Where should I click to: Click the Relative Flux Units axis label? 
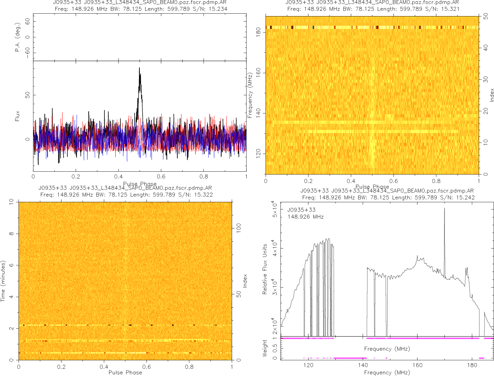pos(265,269)
